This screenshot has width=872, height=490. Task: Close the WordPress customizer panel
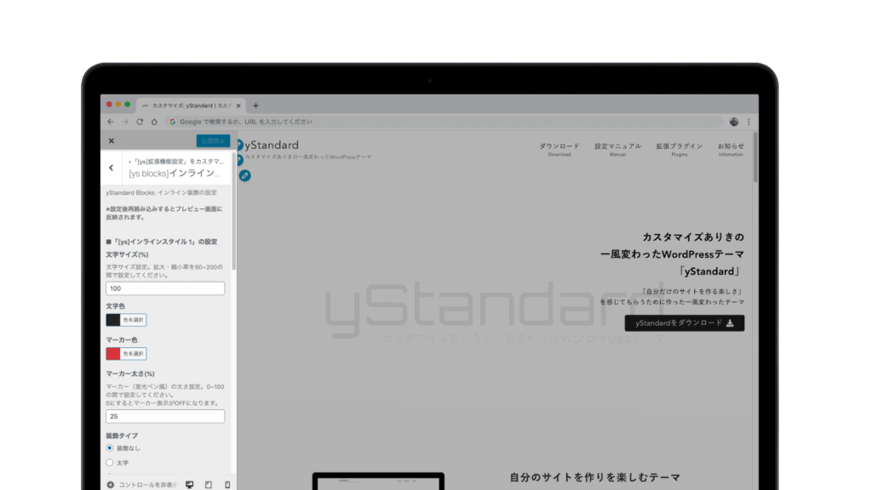pos(112,141)
